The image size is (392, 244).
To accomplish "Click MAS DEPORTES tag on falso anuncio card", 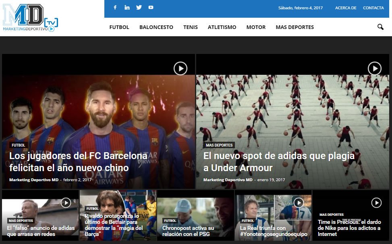I will (x=21, y=221).
